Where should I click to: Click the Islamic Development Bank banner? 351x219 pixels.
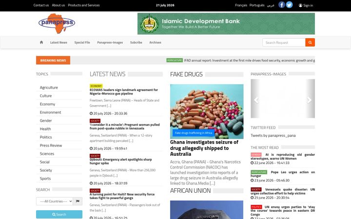[226, 24]
